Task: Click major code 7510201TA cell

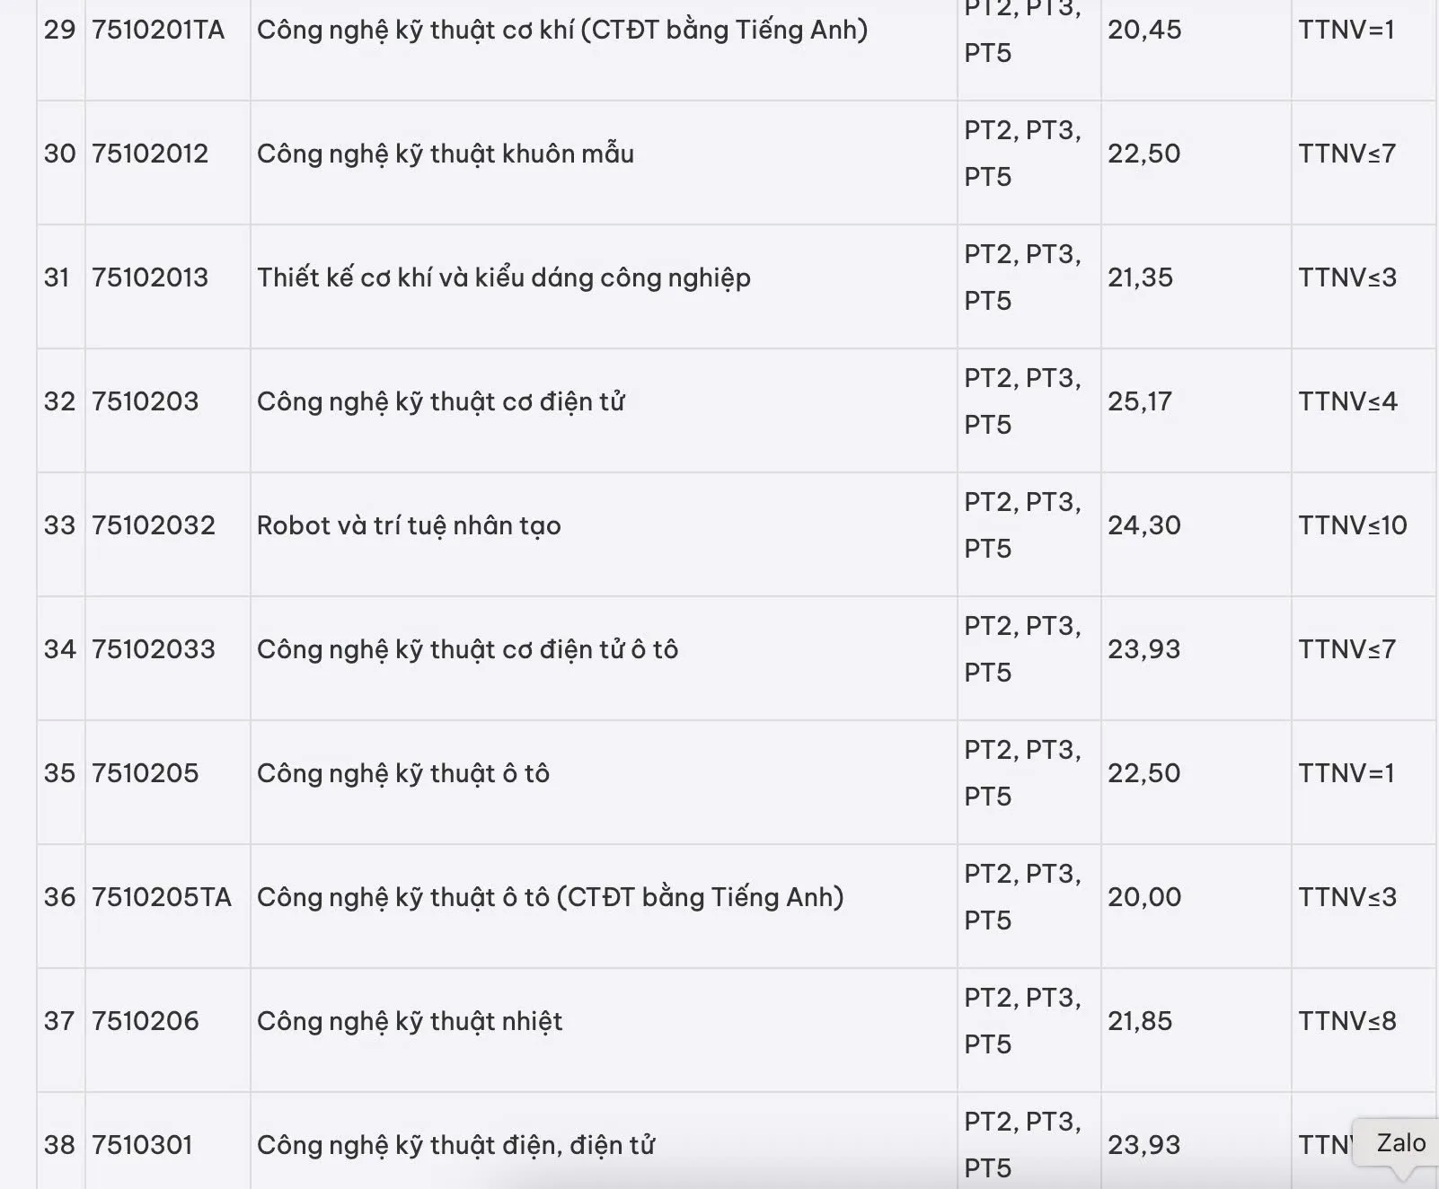Action: pyautogui.click(x=158, y=31)
